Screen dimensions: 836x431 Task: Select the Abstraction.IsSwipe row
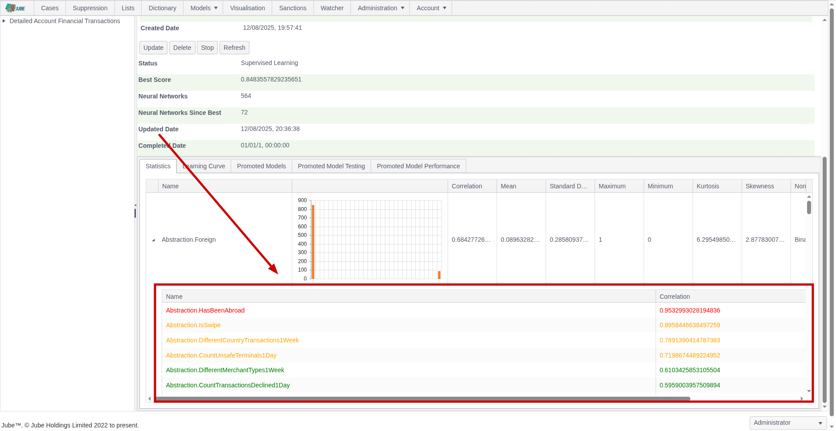pyautogui.click(x=484, y=325)
